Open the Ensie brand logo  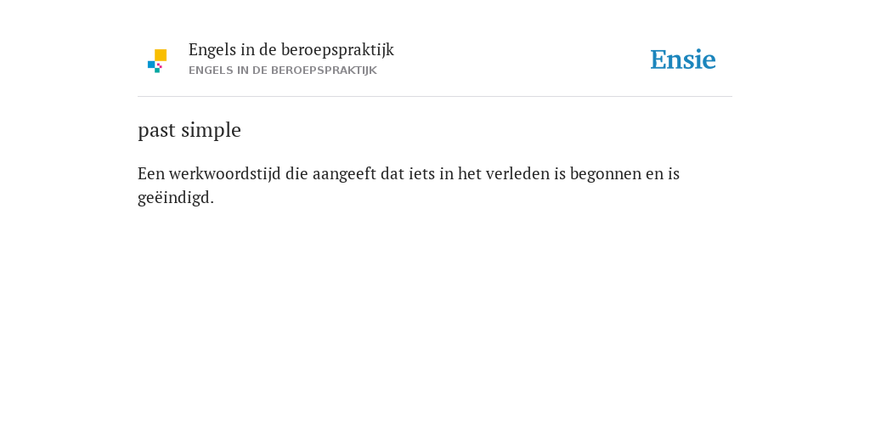tap(683, 59)
